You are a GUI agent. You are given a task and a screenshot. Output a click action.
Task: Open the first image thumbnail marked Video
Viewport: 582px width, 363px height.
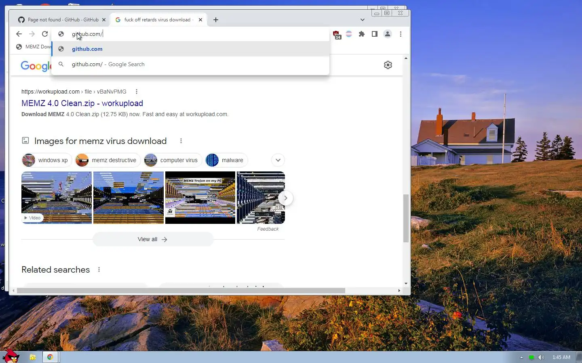(x=57, y=198)
